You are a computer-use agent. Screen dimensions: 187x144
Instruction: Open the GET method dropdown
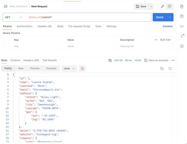(x=14, y=17)
